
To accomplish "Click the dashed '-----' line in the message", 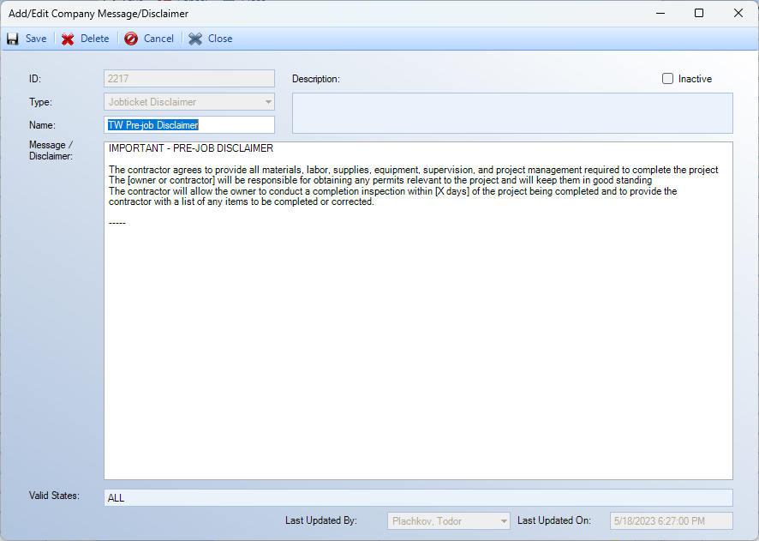I will (117, 223).
